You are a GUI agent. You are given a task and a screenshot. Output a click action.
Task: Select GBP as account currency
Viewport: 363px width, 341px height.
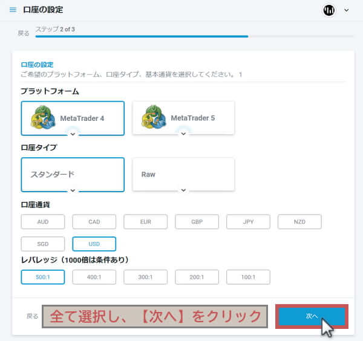[x=197, y=222]
